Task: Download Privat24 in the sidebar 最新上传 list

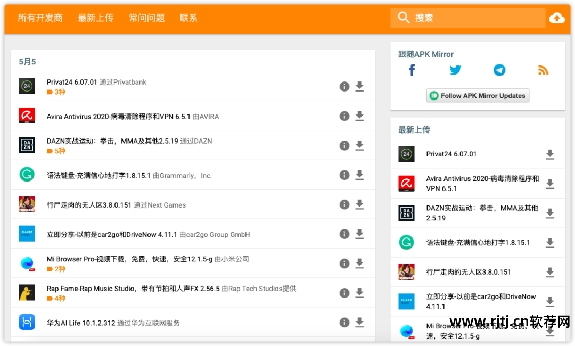Action: (x=549, y=154)
